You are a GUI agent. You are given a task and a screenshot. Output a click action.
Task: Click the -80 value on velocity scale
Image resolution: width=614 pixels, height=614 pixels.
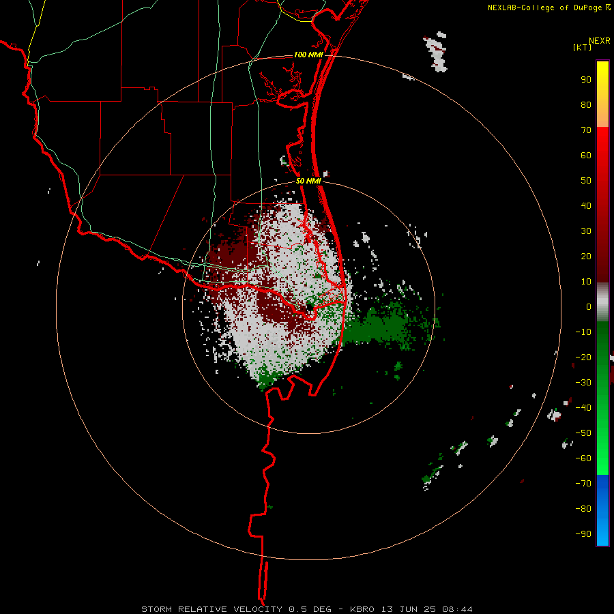[583, 509]
